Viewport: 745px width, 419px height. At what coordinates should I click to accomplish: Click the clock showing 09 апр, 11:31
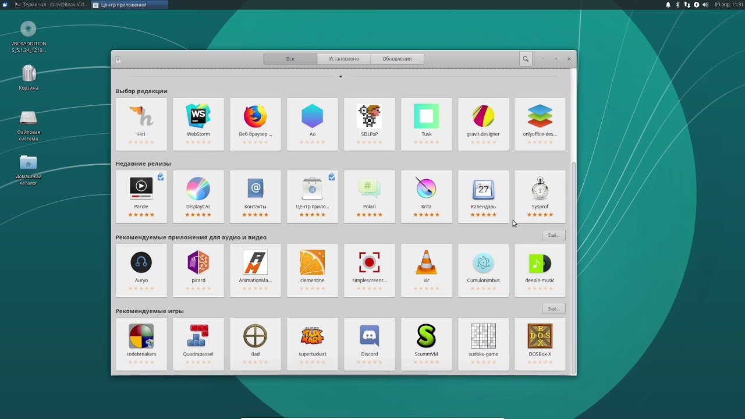point(729,5)
